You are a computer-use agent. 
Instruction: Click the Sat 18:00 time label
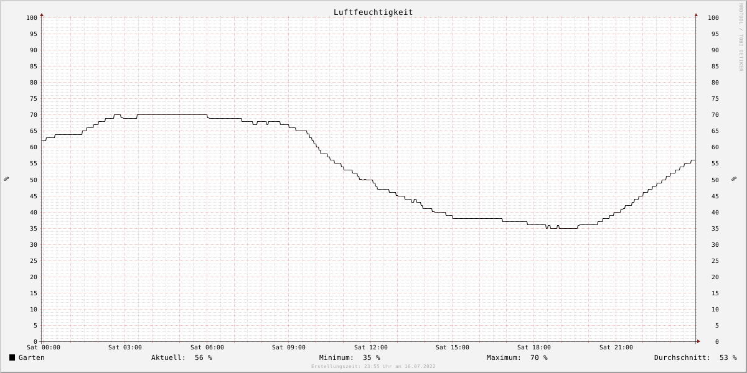click(534, 348)
